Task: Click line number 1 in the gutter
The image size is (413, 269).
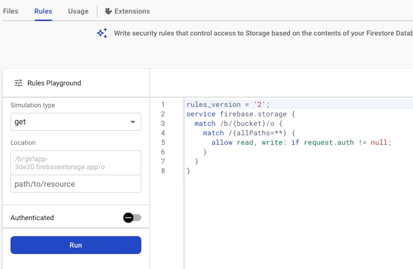Action: tap(163, 104)
